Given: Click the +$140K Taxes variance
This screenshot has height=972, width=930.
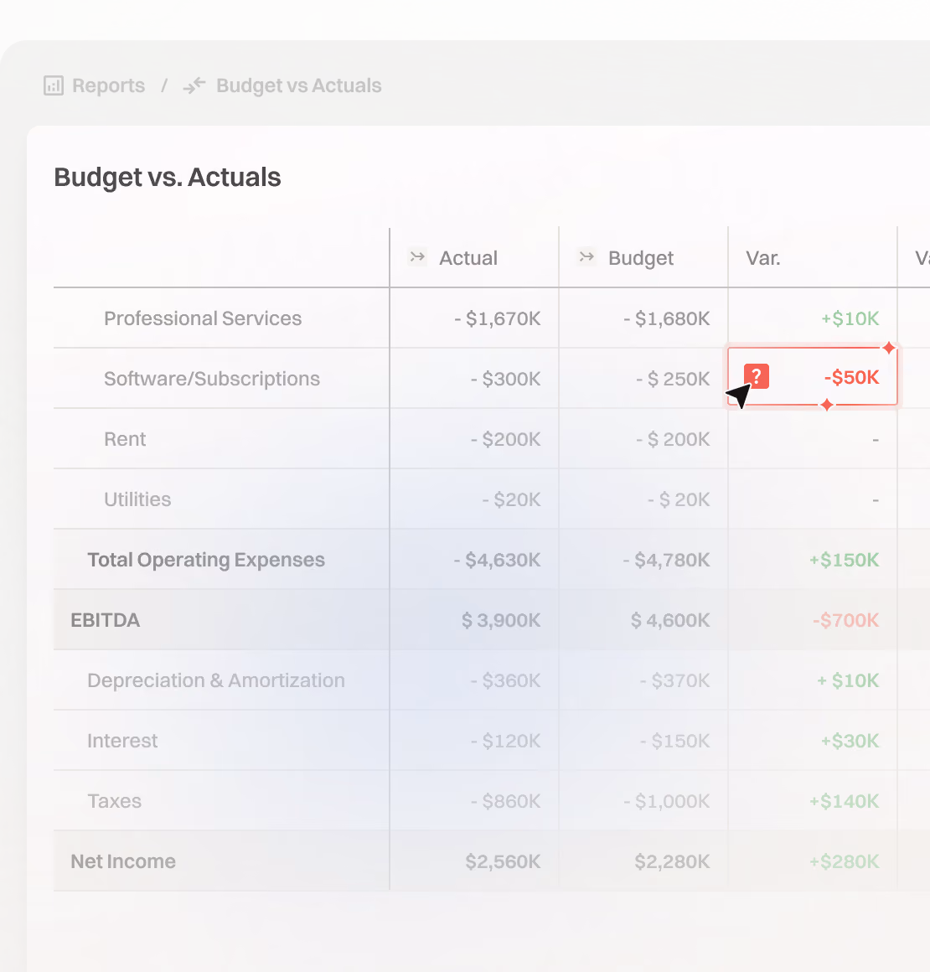Looking at the screenshot, I should pos(844,801).
